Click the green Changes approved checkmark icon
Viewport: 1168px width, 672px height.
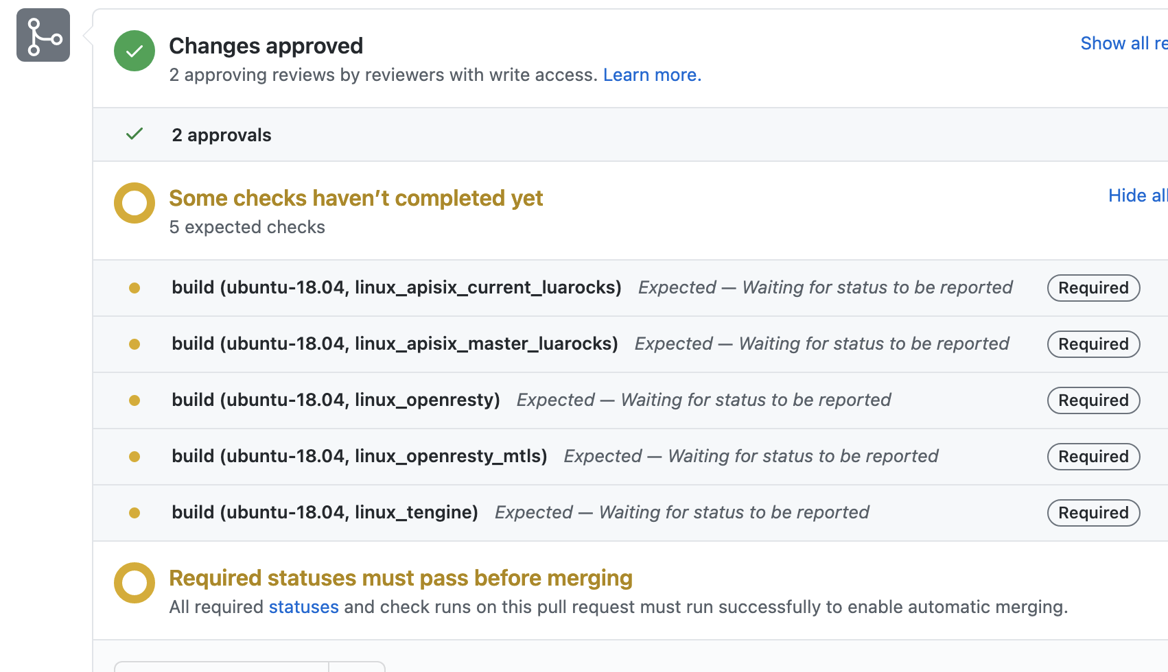pos(135,51)
